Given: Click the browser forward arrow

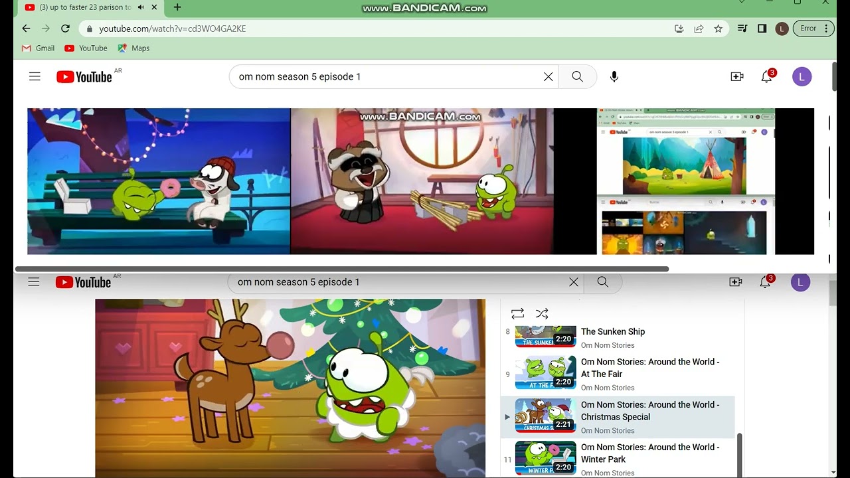Looking at the screenshot, I should [x=45, y=29].
